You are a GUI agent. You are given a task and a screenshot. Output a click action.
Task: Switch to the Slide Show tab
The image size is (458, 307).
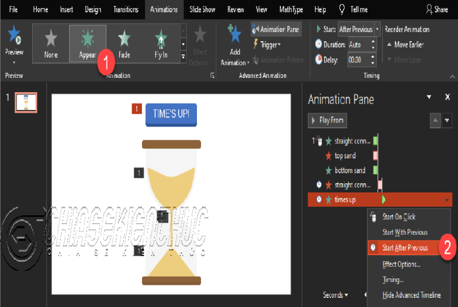[x=202, y=10]
